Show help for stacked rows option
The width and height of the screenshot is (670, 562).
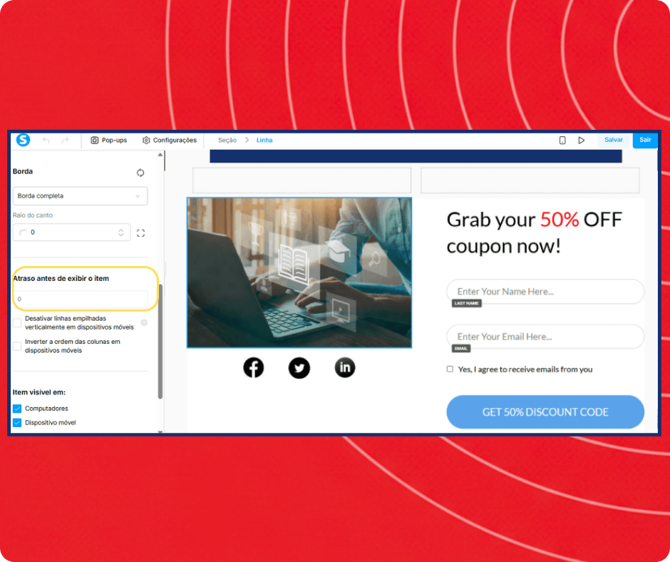[144, 322]
